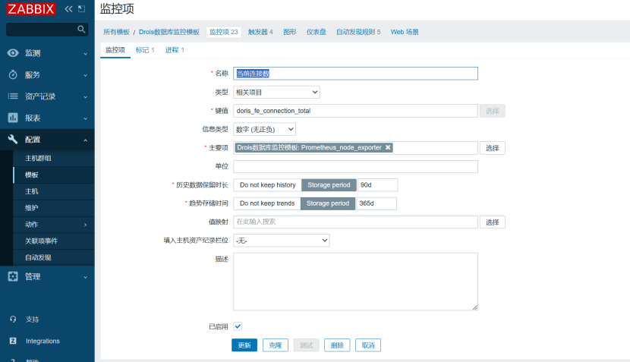The height and width of the screenshot is (362, 630).
Task: Click the 取消 button
Action: (368, 345)
